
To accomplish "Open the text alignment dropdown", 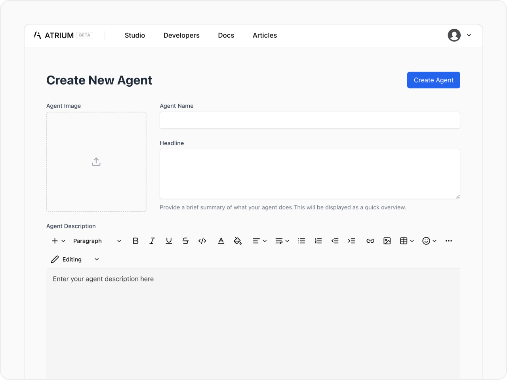I will (259, 241).
